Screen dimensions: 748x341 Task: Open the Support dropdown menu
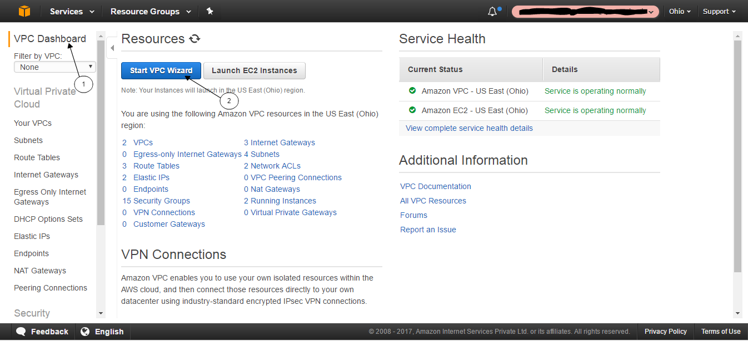(719, 11)
